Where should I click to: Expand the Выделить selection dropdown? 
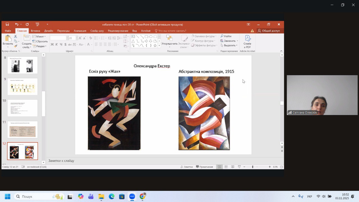pos(229,45)
